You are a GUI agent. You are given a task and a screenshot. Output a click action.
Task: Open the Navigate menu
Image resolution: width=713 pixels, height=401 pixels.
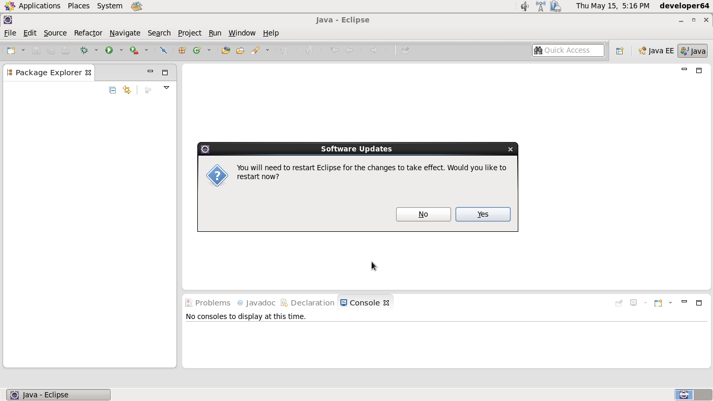(125, 33)
